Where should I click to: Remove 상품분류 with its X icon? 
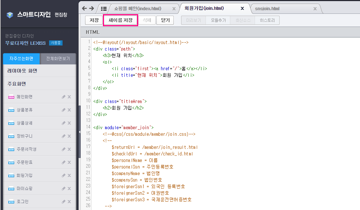(x=69, y=110)
